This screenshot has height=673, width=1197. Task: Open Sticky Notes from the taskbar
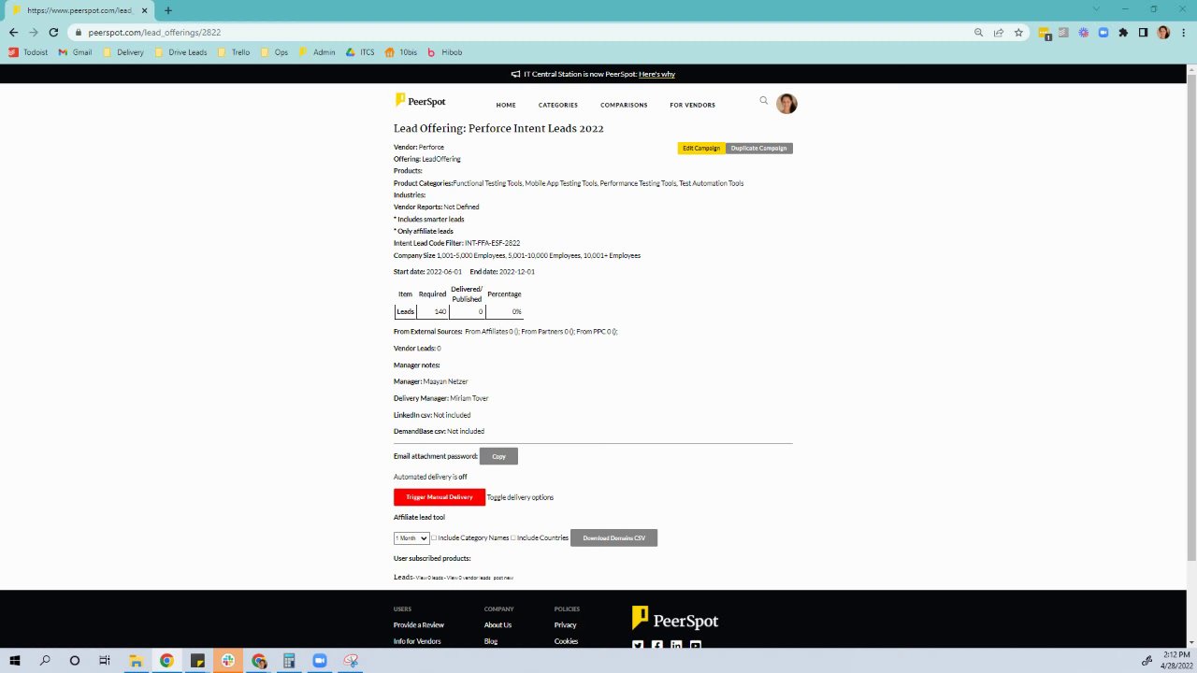pos(197,661)
